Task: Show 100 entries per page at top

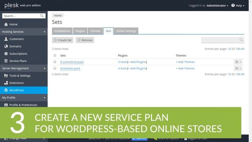Action: coord(238,49)
